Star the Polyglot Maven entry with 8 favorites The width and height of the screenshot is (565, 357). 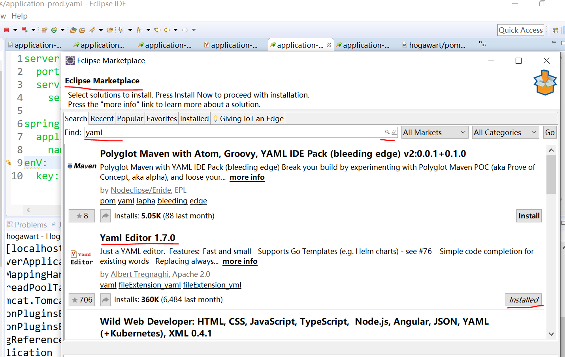click(x=82, y=216)
